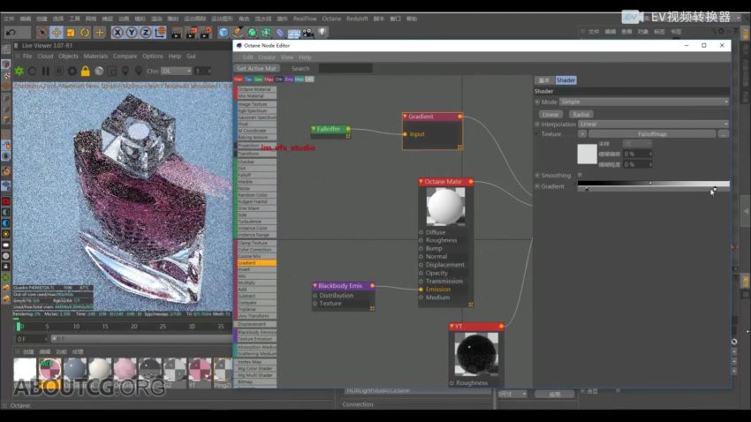Add a light bulb object
Viewport: 751px width, 422px height.
pos(322,33)
